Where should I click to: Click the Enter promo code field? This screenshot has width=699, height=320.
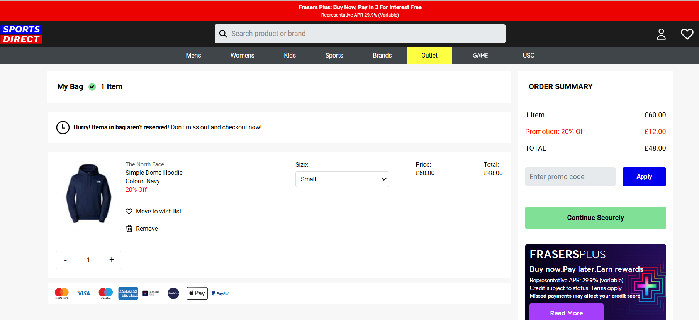pos(570,176)
